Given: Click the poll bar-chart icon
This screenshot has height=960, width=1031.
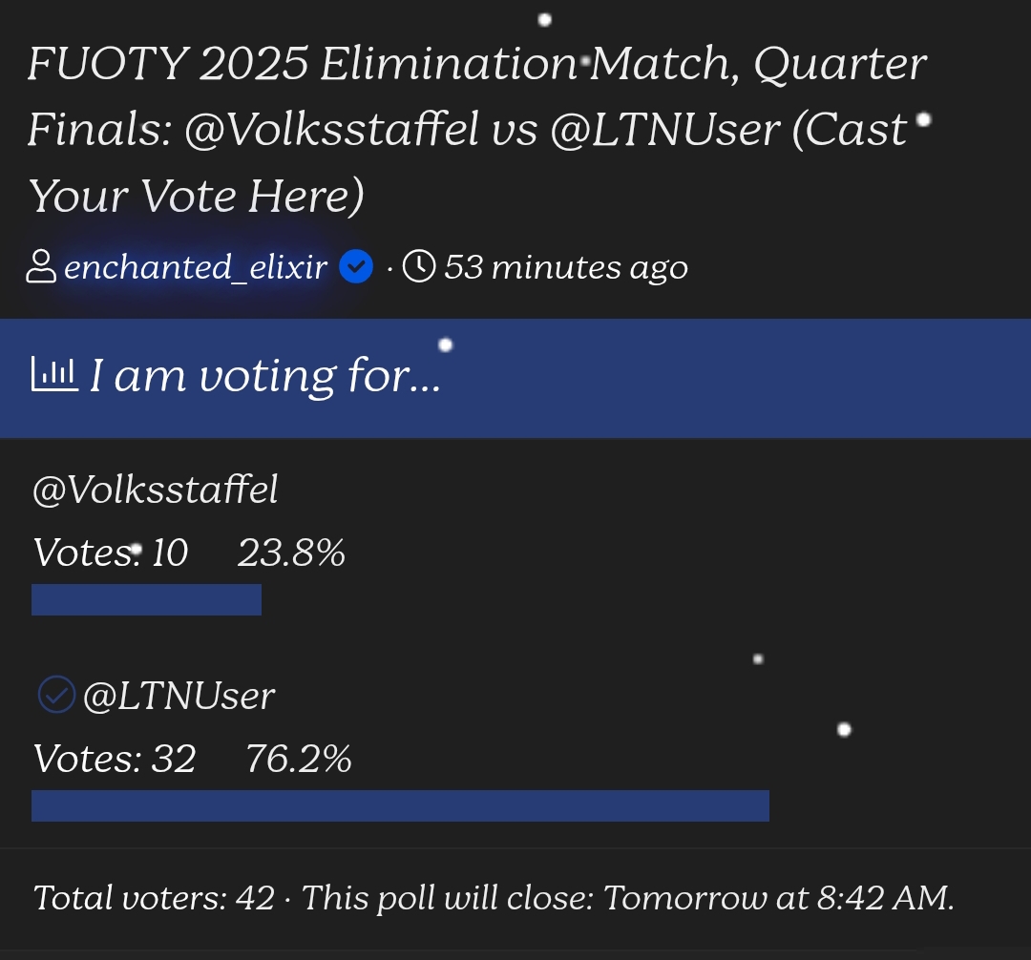Looking at the screenshot, I should (54, 374).
